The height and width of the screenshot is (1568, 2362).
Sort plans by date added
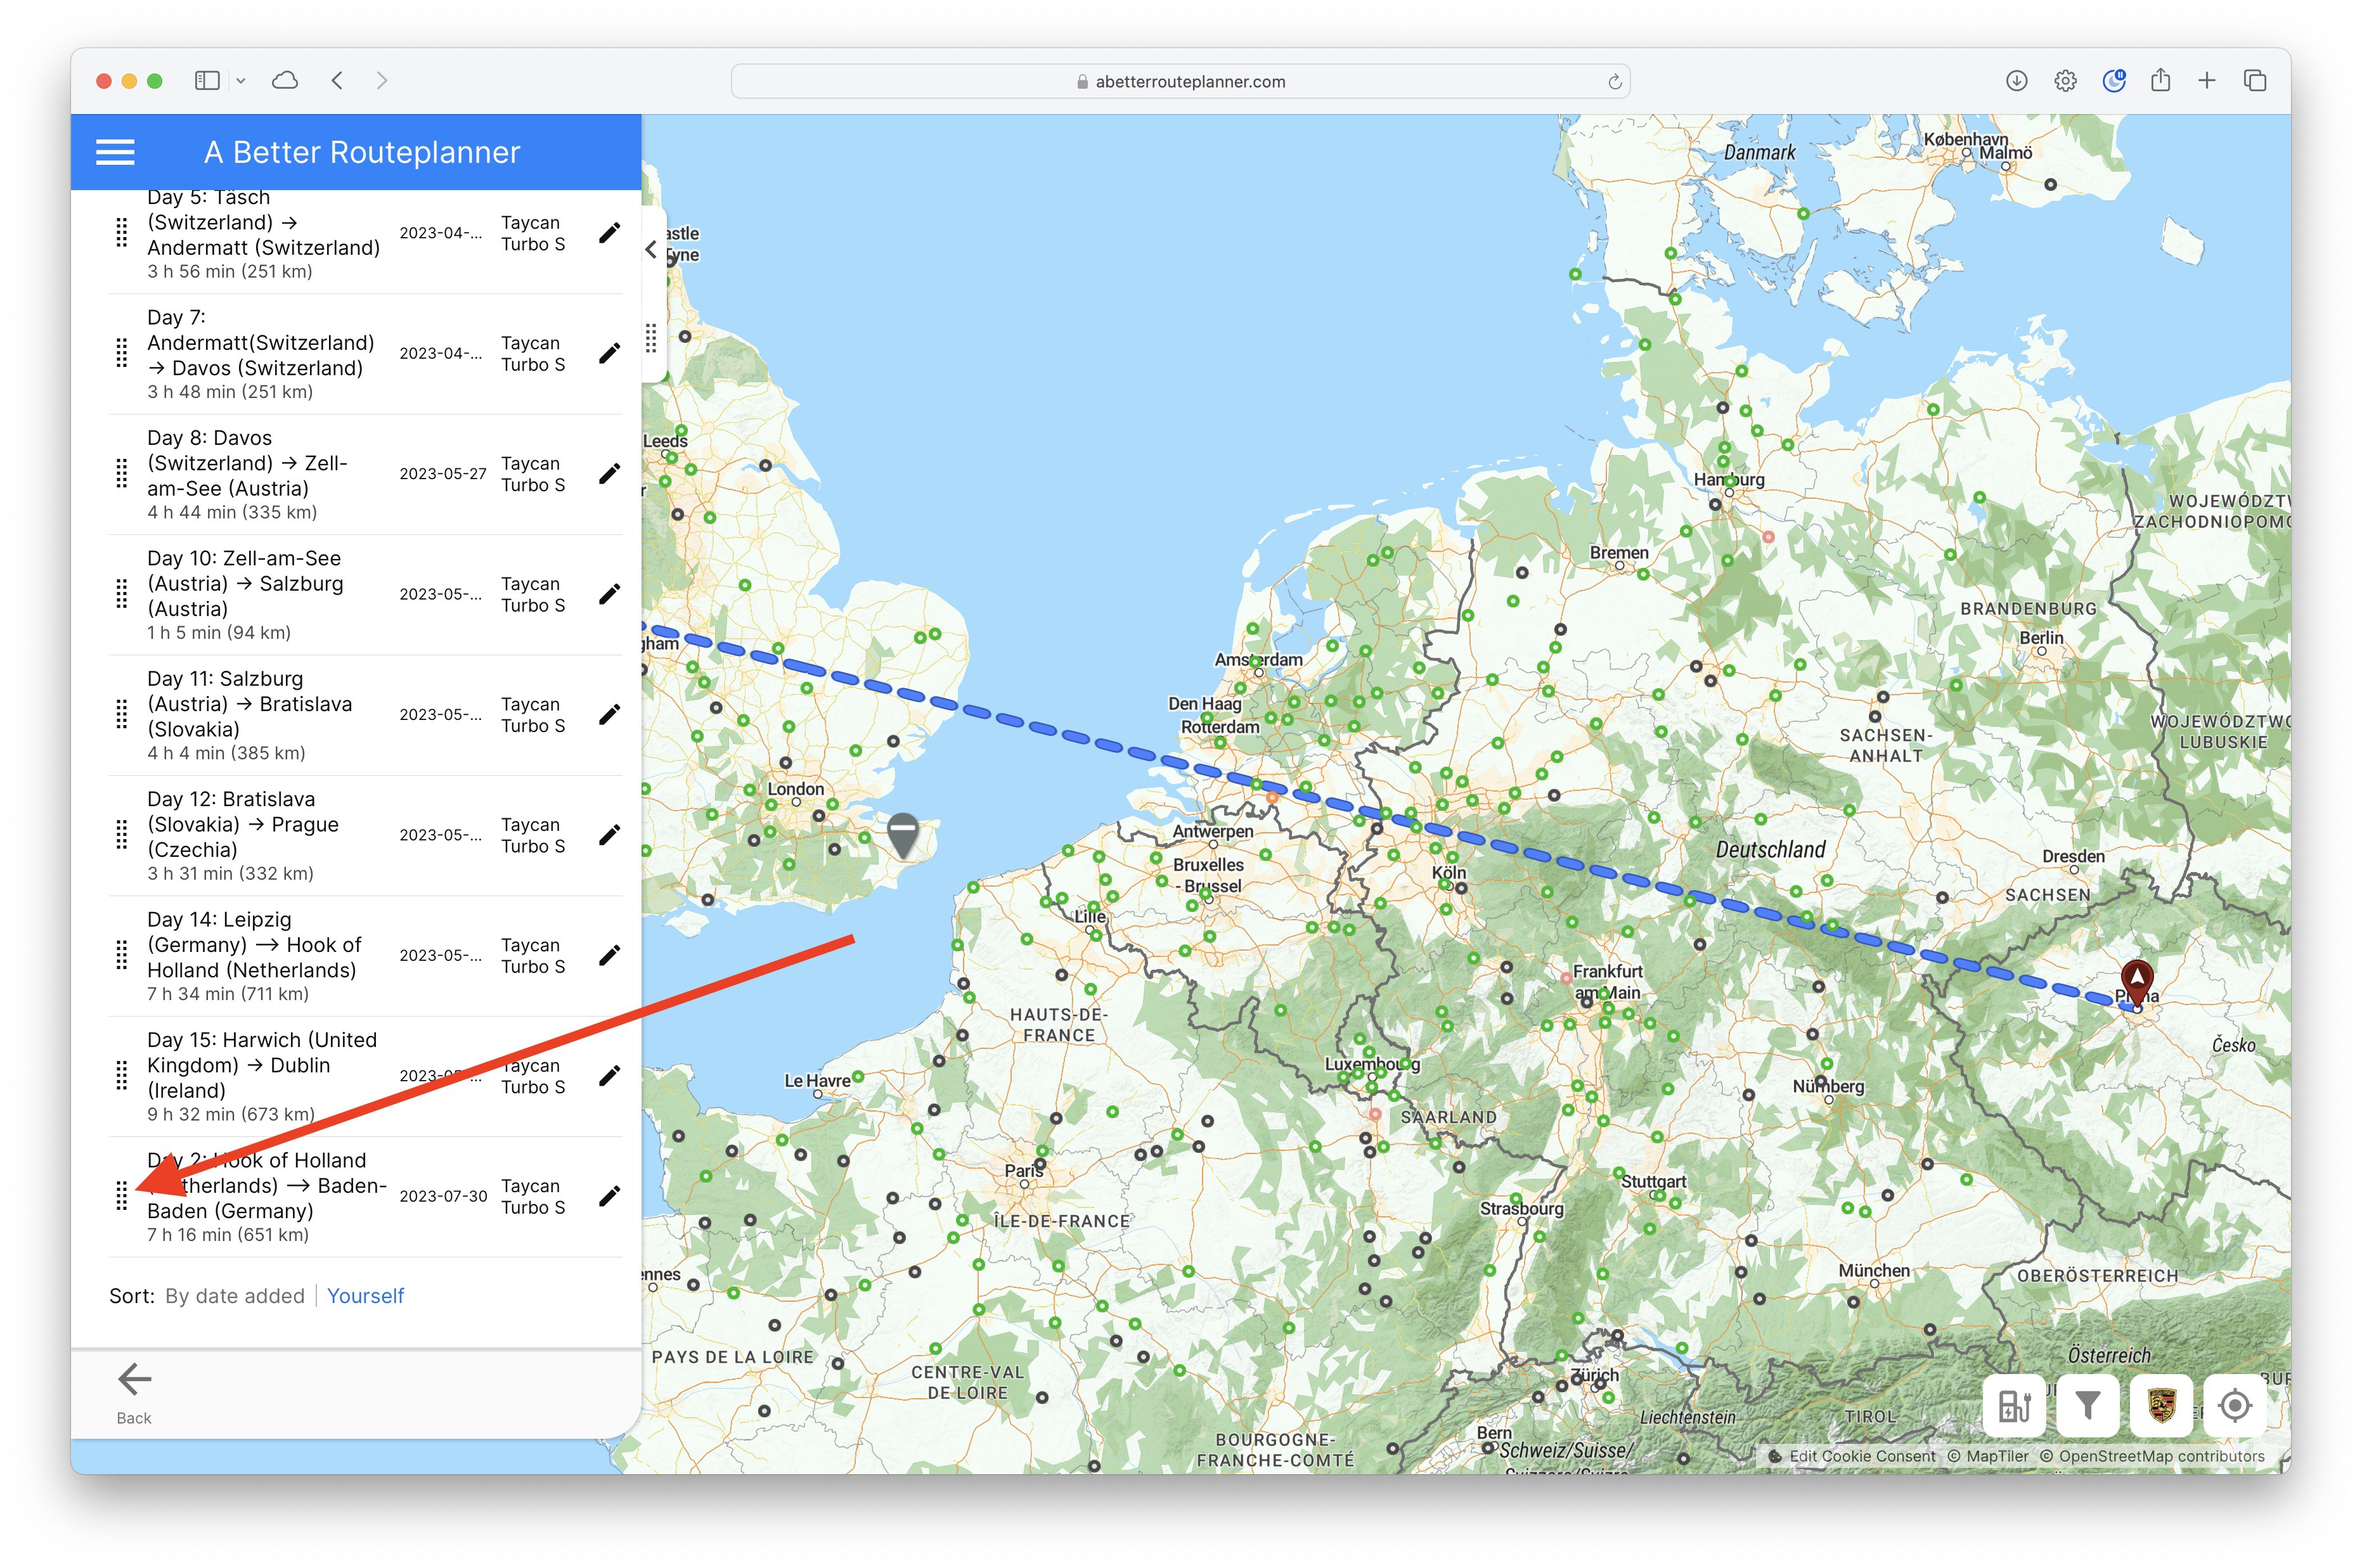235,1296
